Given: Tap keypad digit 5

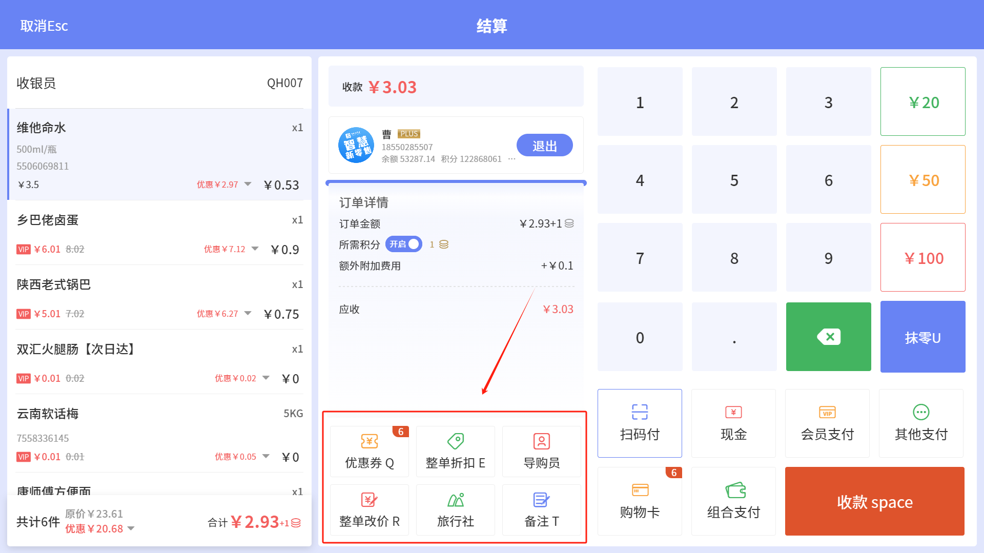Looking at the screenshot, I should [x=734, y=179].
